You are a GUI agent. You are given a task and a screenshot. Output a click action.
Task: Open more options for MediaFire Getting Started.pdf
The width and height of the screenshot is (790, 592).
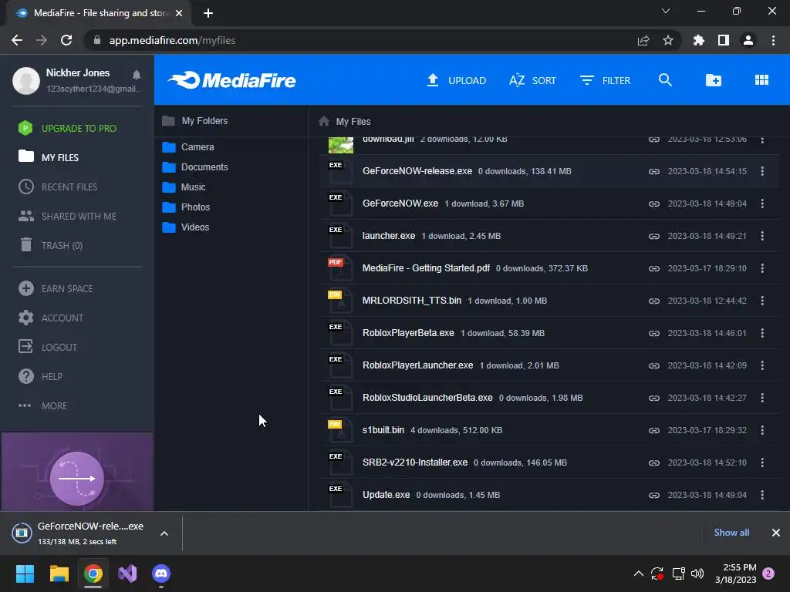(762, 268)
